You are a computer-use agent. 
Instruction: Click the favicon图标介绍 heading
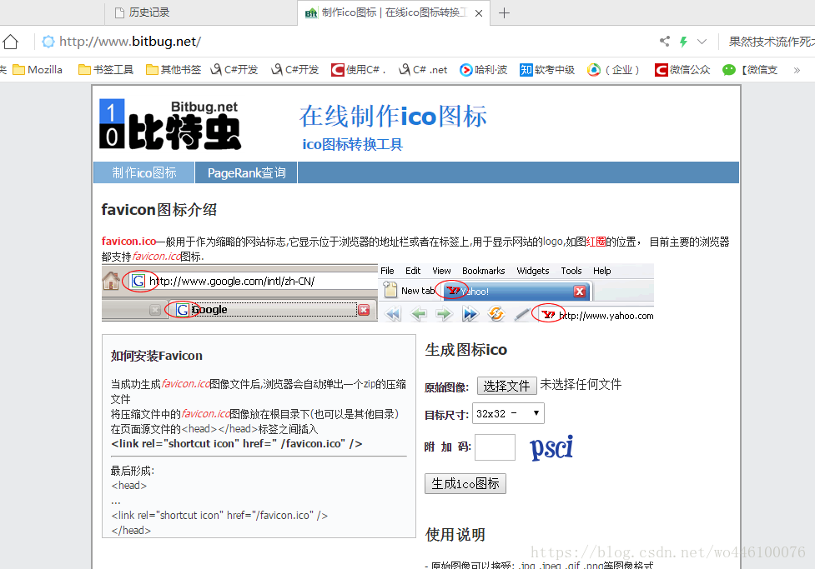tap(159, 210)
